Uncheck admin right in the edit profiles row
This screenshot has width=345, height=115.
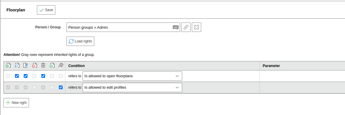click(x=61, y=87)
